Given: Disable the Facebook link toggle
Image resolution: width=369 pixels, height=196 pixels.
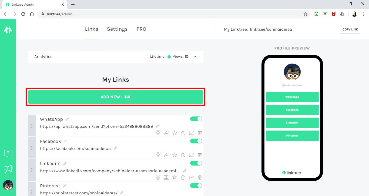Looking at the screenshot, I should (196, 141).
